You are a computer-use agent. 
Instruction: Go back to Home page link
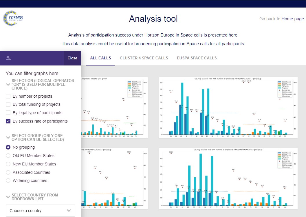tap(293, 19)
